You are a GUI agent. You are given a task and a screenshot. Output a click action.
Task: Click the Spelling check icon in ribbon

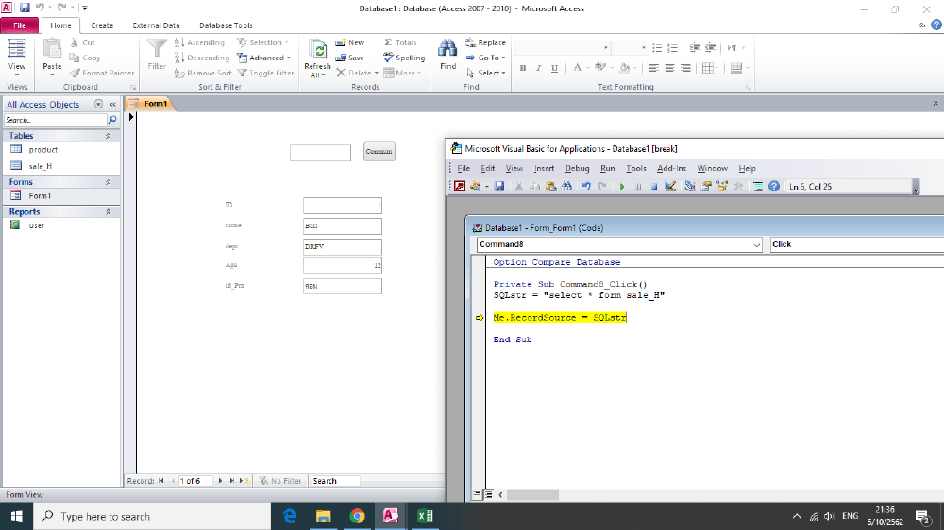[x=404, y=58]
